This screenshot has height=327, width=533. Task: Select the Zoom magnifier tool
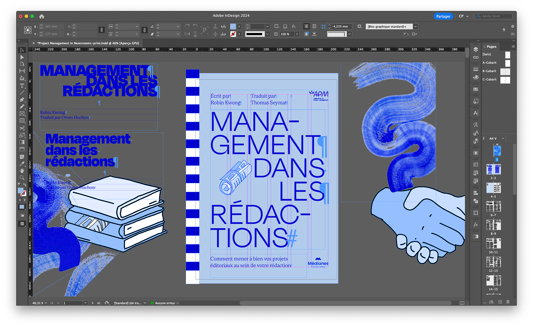22,178
